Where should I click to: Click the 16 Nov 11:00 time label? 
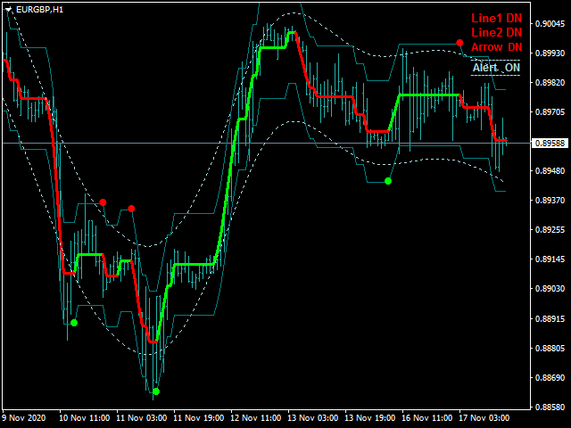pyautogui.click(x=426, y=417)
